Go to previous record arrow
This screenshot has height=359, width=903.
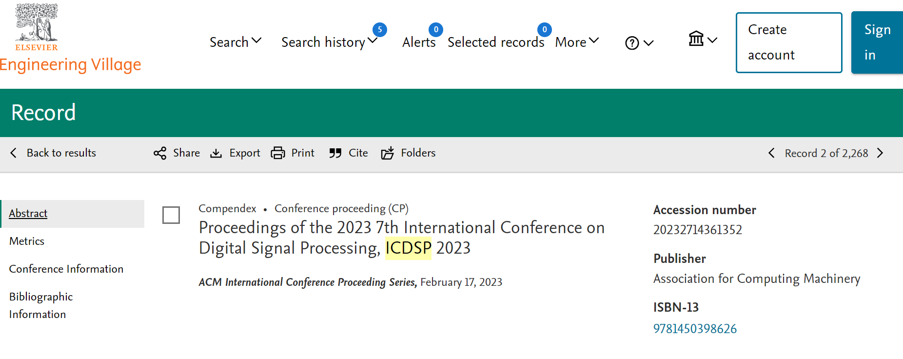tap(771, 153)
